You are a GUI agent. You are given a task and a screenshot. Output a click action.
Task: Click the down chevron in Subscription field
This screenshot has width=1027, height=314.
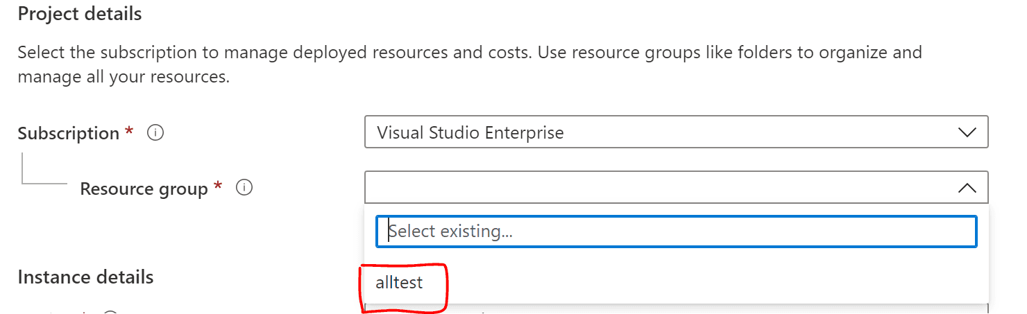tap(967, 132)
